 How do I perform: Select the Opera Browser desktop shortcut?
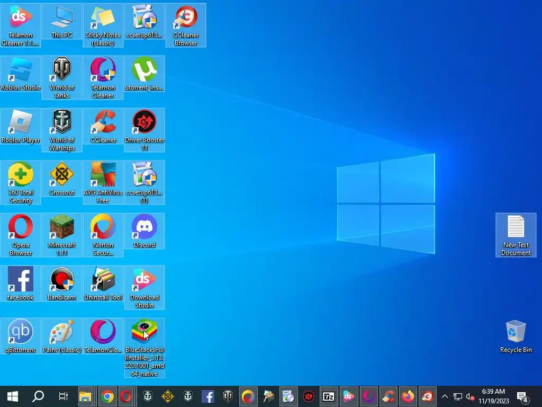(21, 235)
